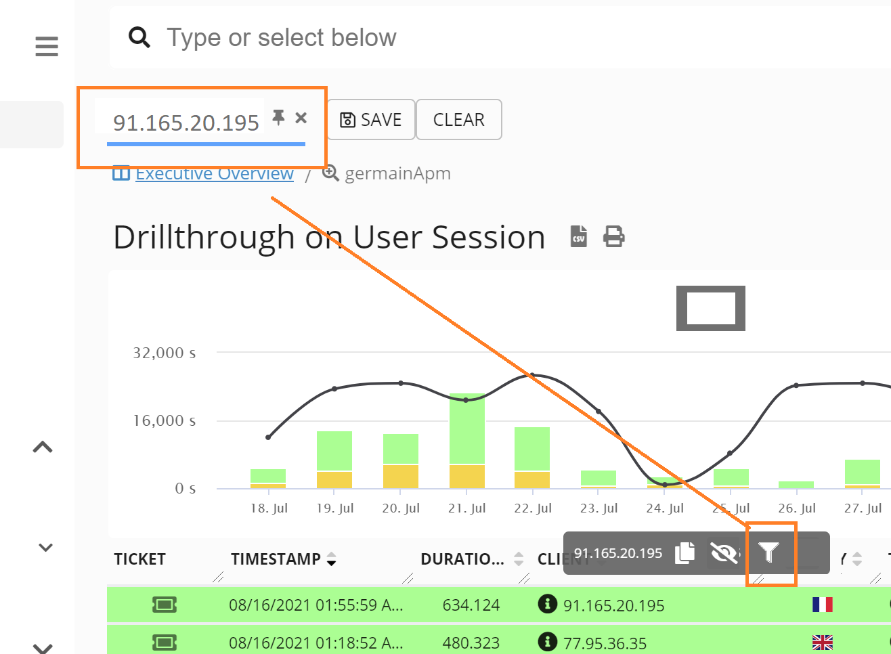Export the report as CSV
This screenshot has height=654, width=891.
(x=578, y=236)
